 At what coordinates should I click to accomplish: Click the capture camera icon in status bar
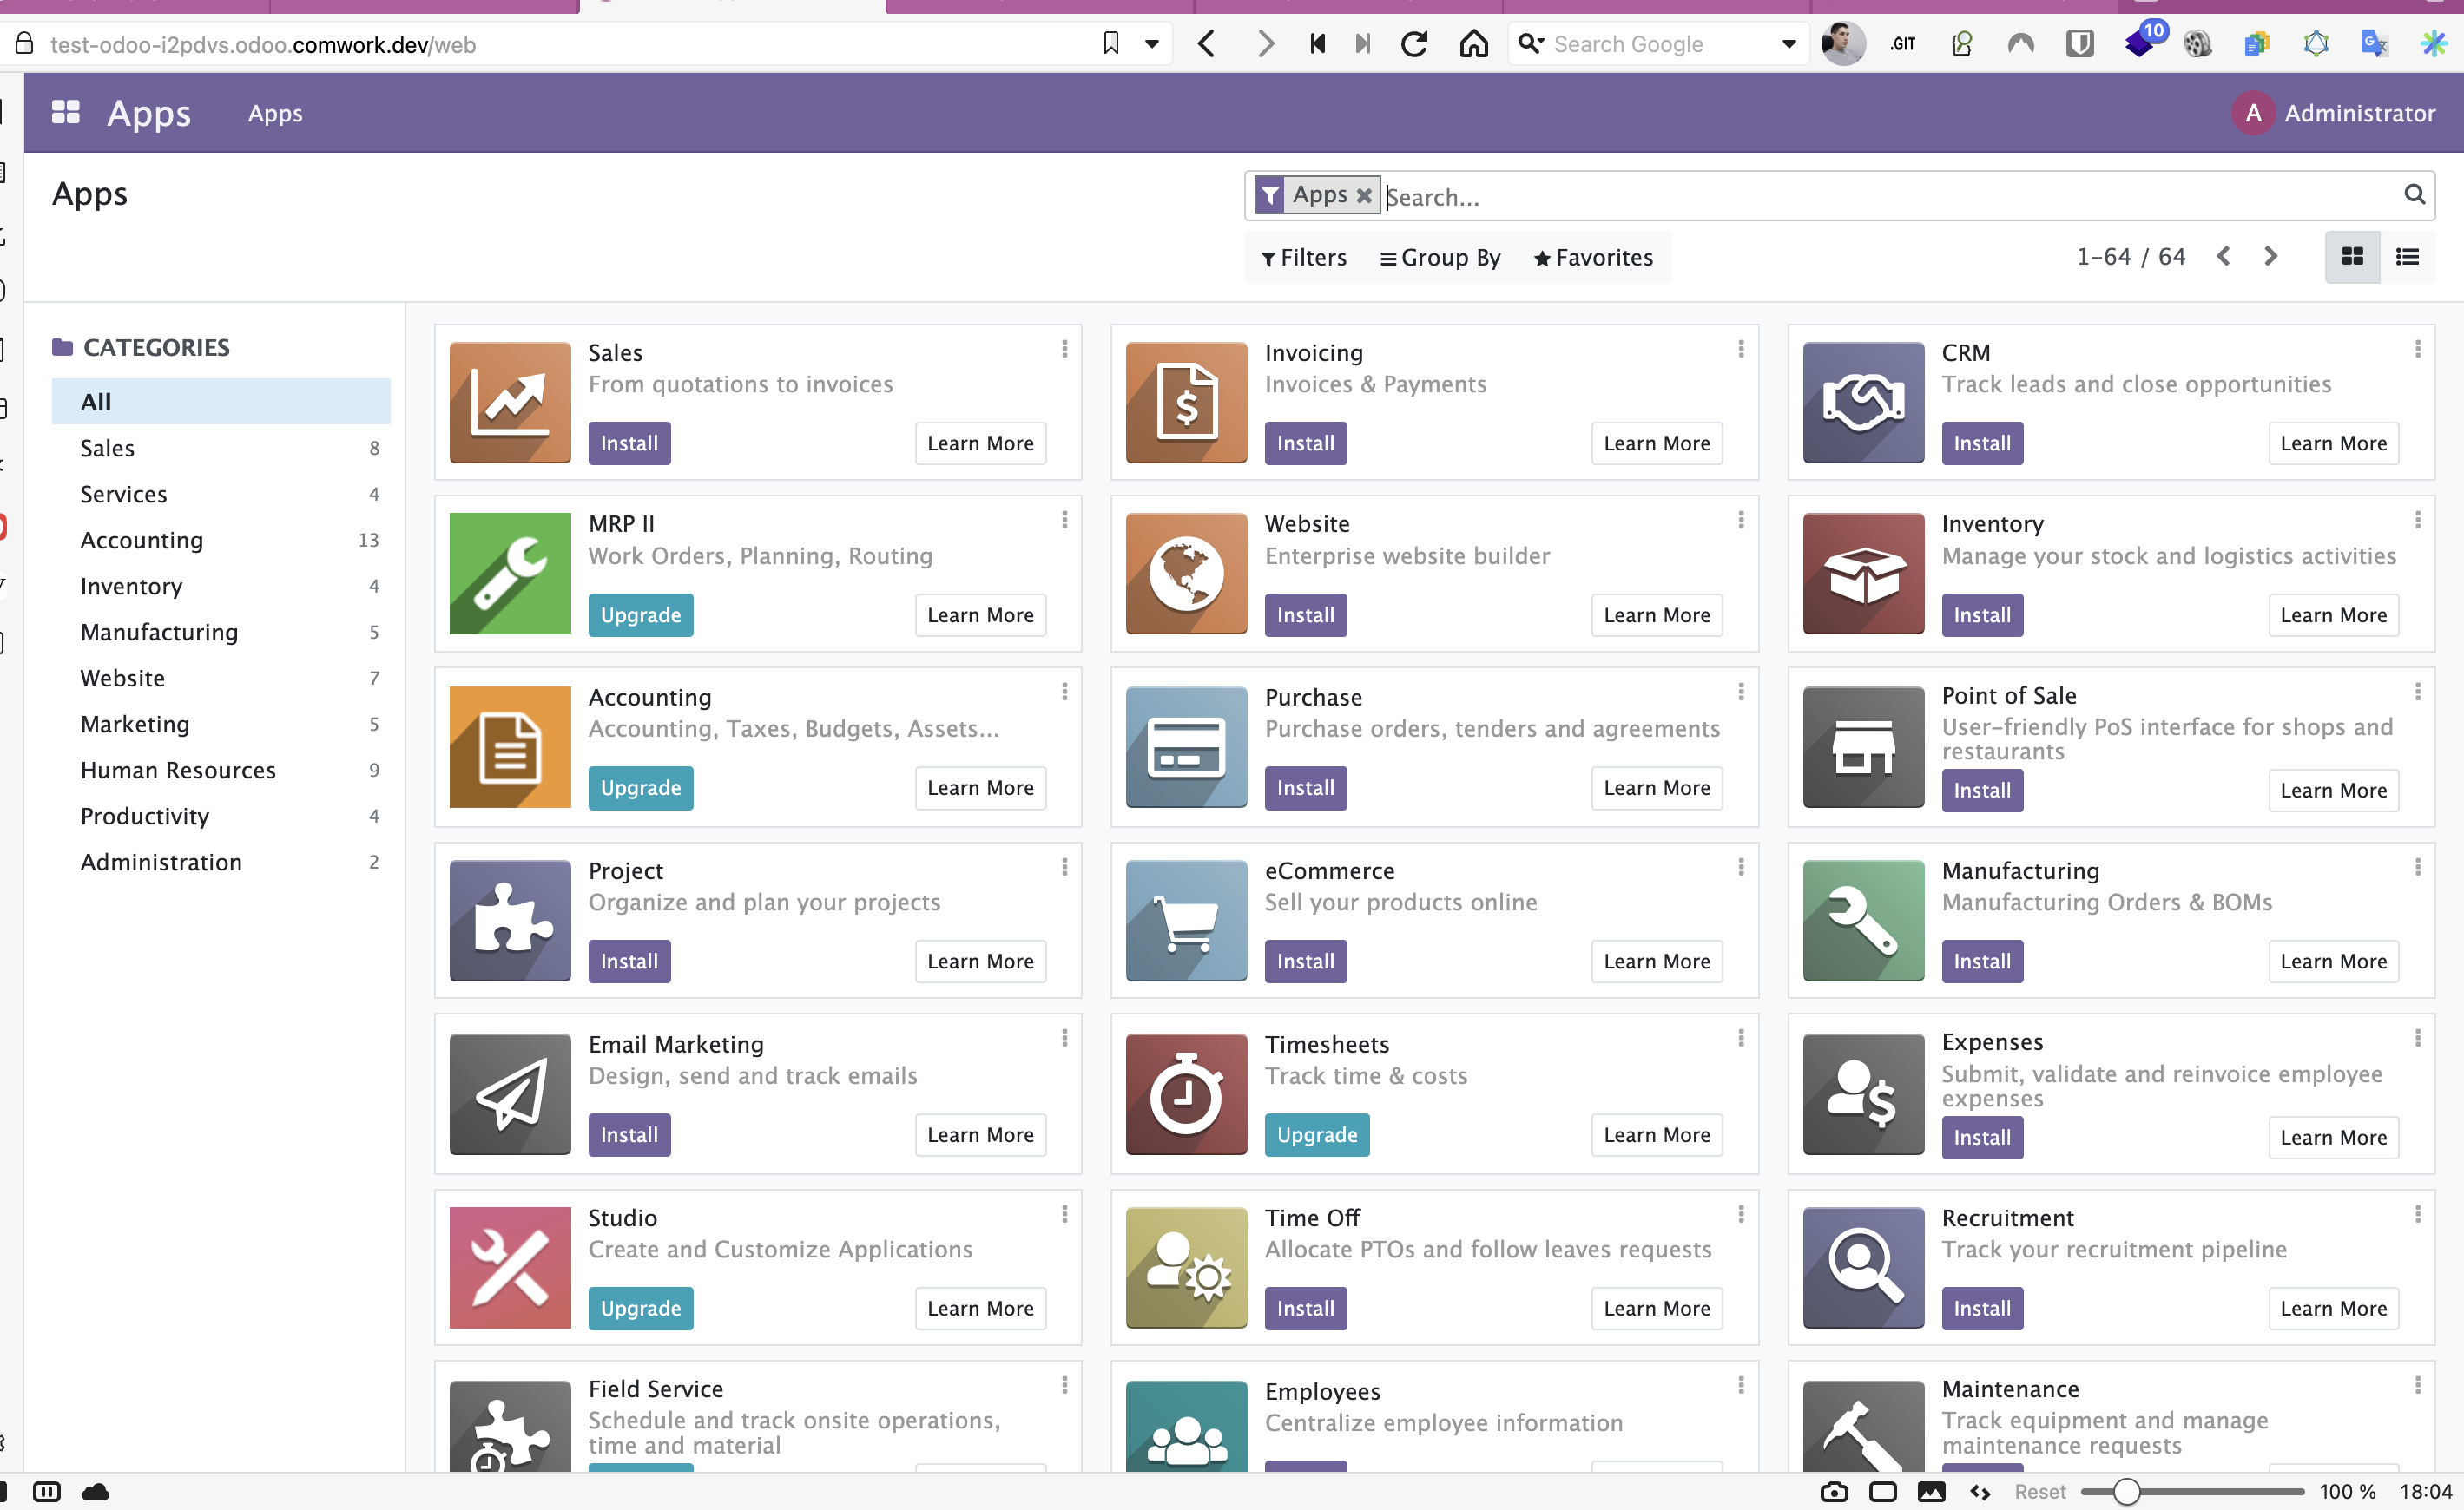(1833, 1492)
